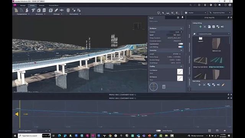This screenshot has width=245, height=138.
Task: Click the Drainage group label
Action: tap(57, 14)
